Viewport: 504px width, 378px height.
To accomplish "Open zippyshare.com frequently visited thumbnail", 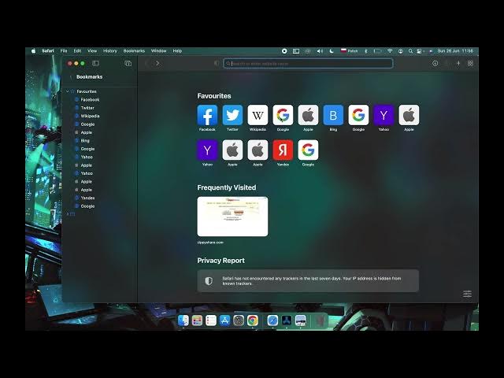I will click(x=232, y=217).
